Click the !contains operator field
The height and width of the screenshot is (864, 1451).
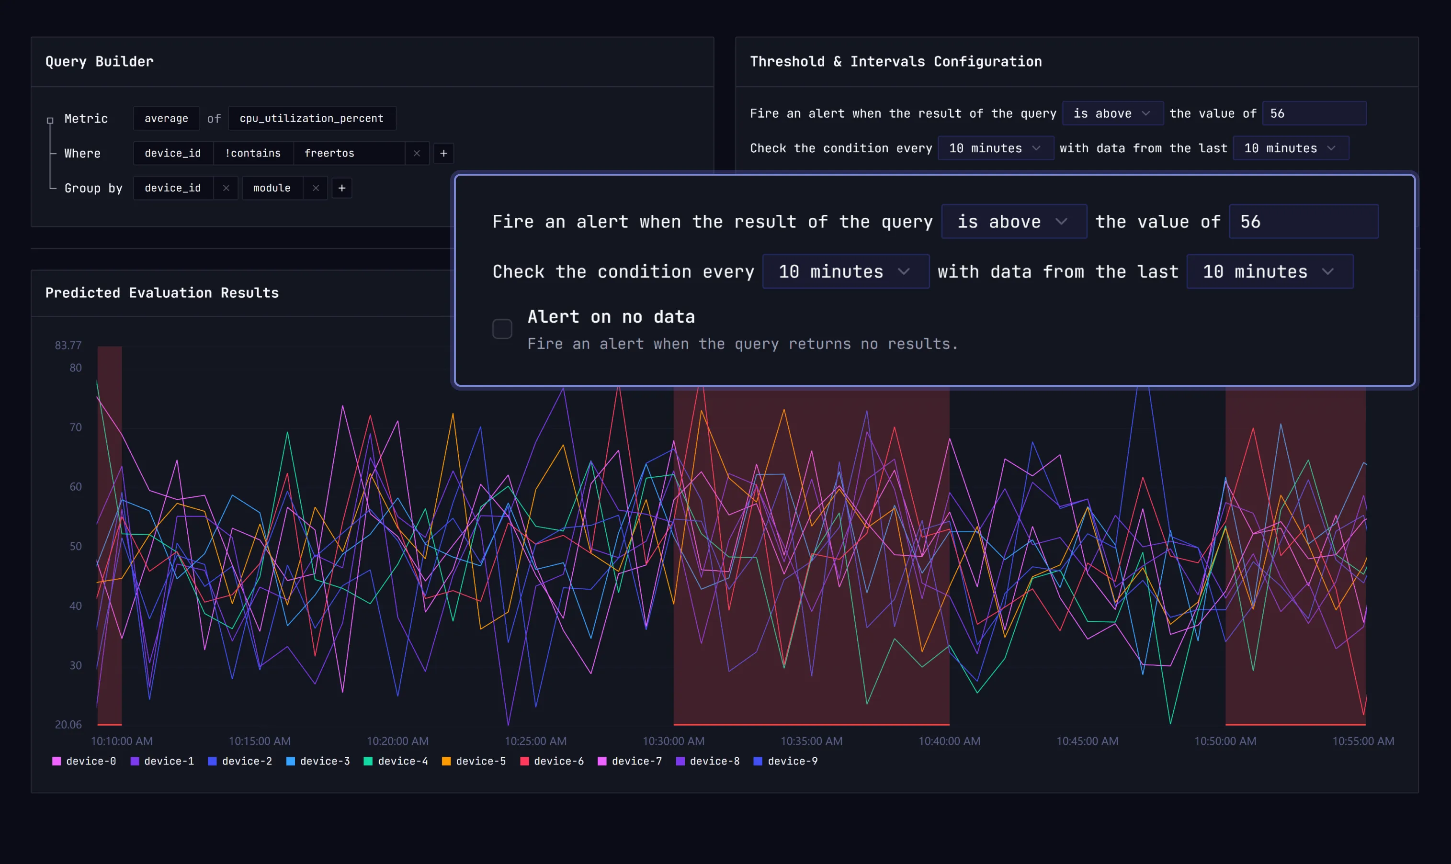click(253, 153)
